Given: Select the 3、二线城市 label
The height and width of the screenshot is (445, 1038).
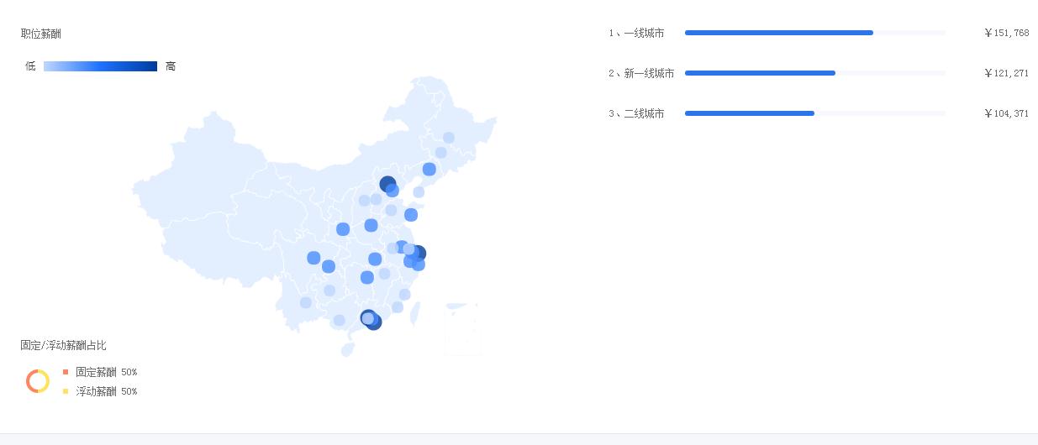Looking at the screenshot, I should [x=636, y=113].
